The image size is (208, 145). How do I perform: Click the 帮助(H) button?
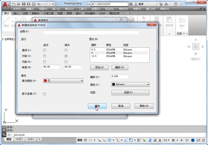[x=144, y=106]
